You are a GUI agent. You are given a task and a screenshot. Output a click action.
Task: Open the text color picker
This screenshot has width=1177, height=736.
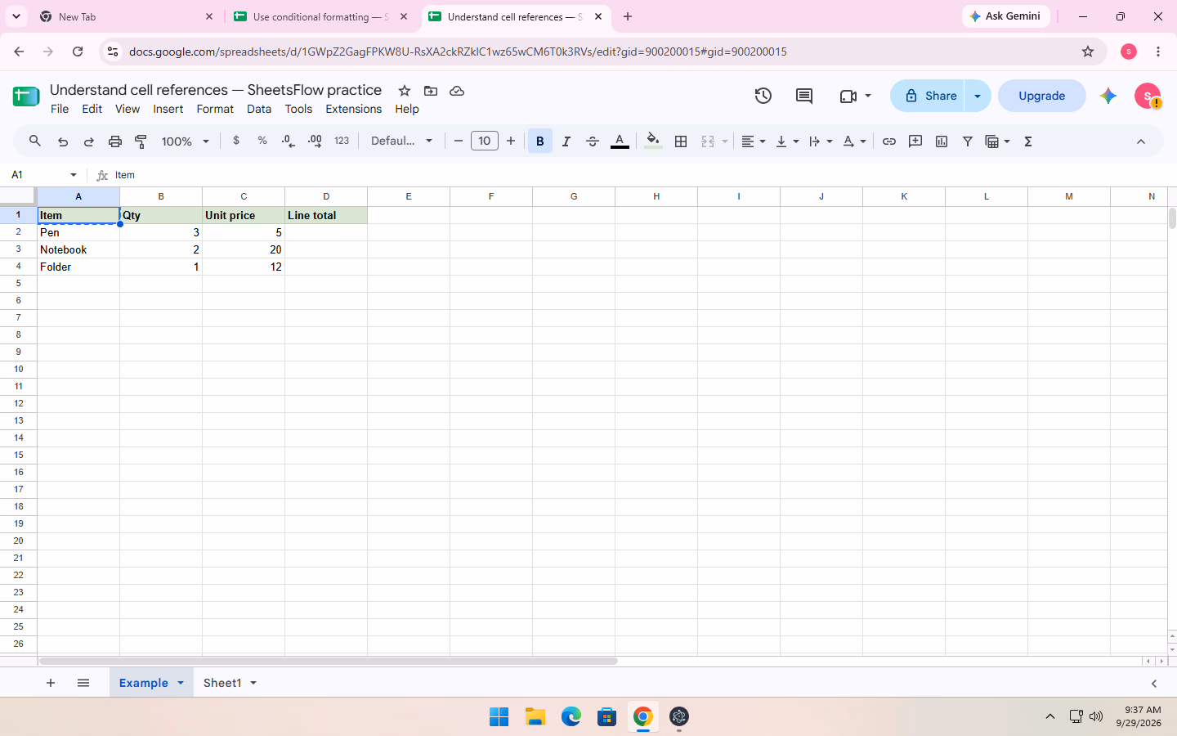[x=620, y=141]
